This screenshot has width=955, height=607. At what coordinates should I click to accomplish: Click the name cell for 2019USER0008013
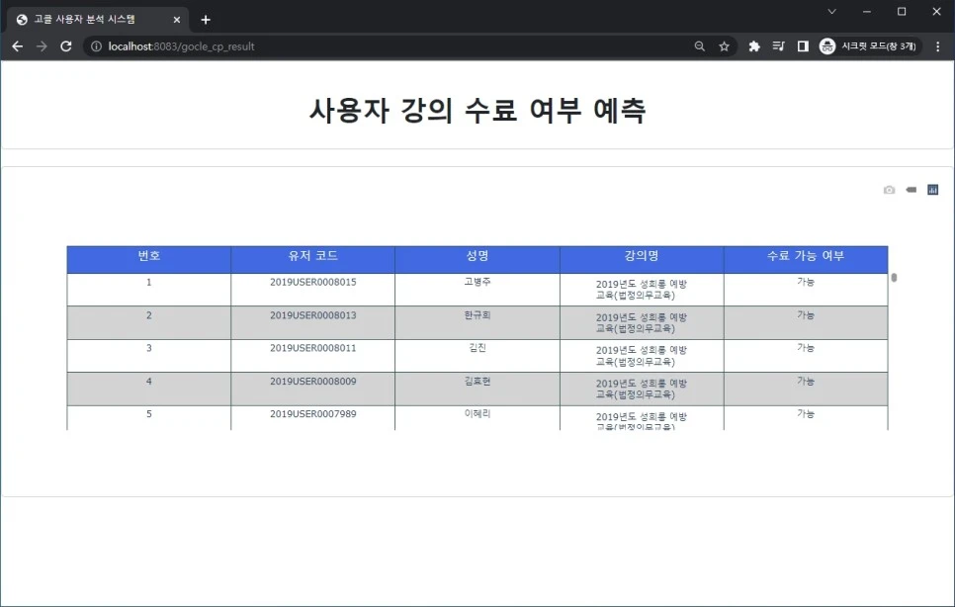tap(477, 322)
